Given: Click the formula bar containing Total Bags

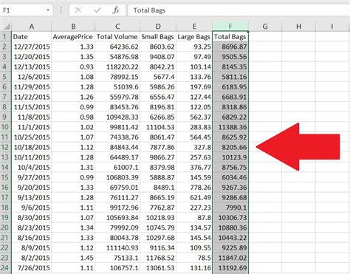Looking at the screenshot, I should pyautogui.click(x=239, y=10).
